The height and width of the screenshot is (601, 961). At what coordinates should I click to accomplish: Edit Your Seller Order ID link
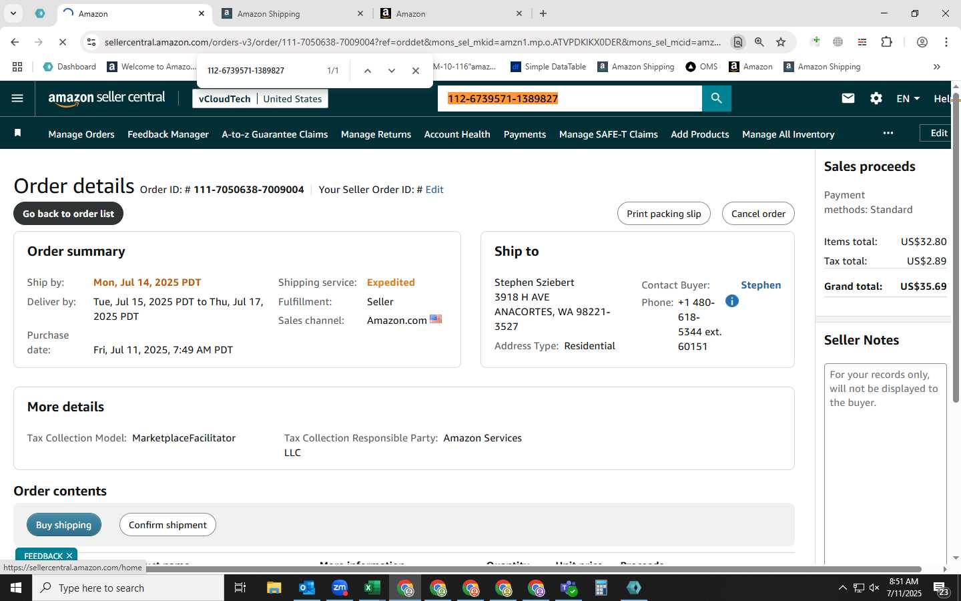(434, 190)
